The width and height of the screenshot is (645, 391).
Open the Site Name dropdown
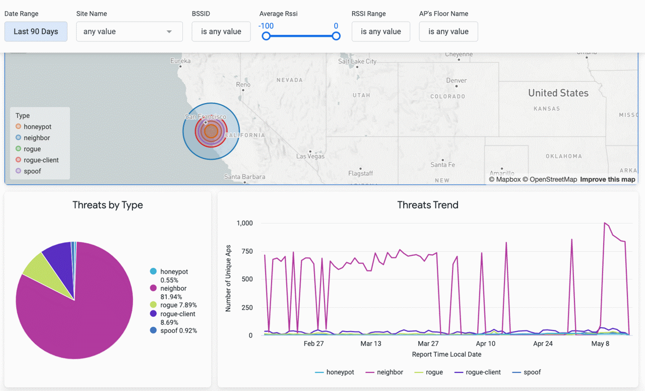click(x=129, y=31)
